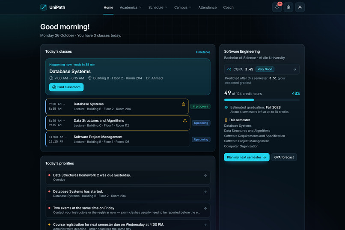Click the UniPath logo icon
The height and width of the screenshot is (230, 345).
(44, 7)
